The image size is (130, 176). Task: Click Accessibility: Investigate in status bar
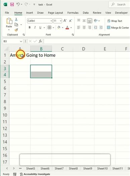coord(35,174)
